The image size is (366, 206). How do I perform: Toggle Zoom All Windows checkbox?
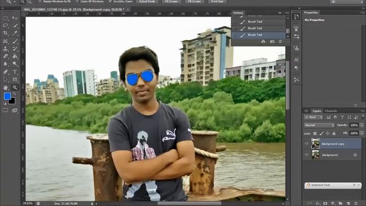pos(77,1)
